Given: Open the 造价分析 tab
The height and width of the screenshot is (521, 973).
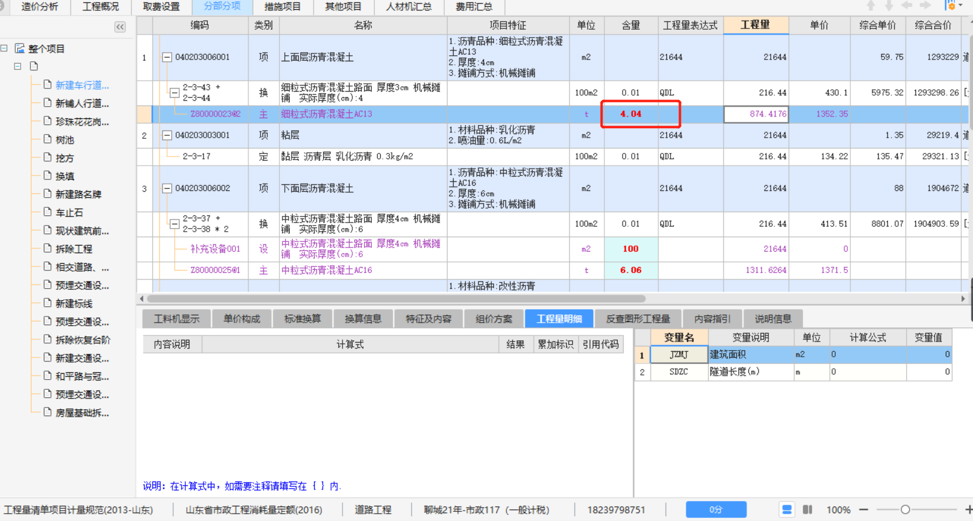Looking at the screenshot, I should (39, 7).
